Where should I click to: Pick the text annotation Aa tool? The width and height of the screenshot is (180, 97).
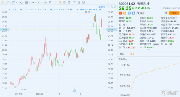click(46, 2)
